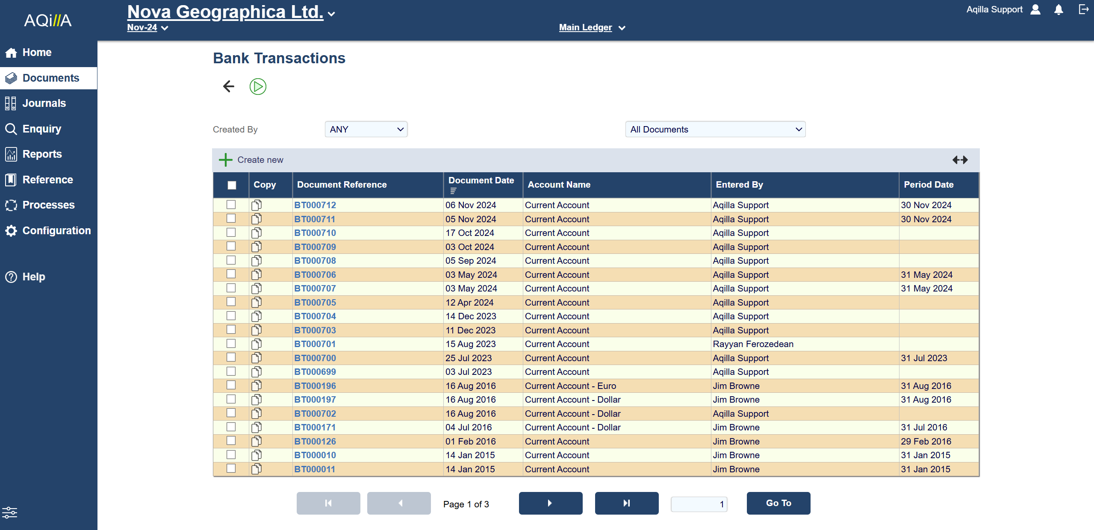Open the Created By ANY dropdown

(x=366, y=130)
